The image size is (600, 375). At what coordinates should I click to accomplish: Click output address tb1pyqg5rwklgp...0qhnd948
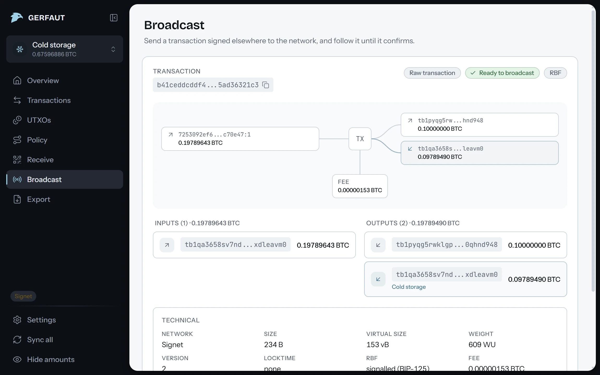tap(447, 245)
